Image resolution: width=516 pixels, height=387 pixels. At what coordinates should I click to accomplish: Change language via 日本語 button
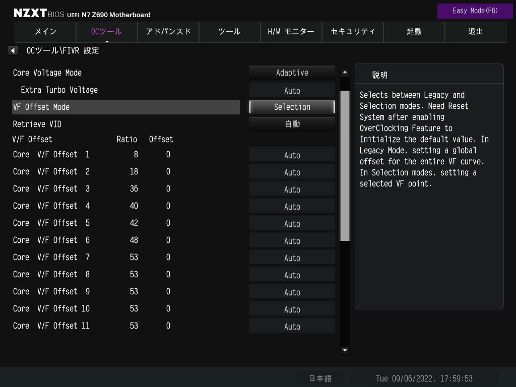tap(320, 378)
